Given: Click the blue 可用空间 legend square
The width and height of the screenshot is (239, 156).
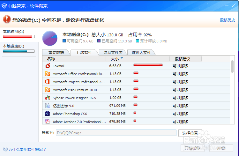Looking at the screenshot, I should tap(64, 41).
